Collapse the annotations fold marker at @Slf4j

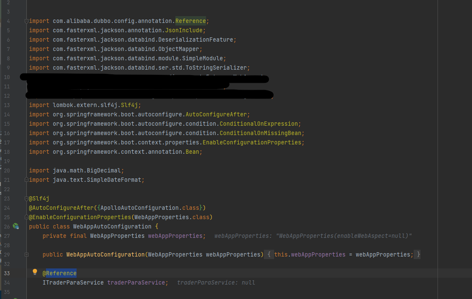coord(26,199)
